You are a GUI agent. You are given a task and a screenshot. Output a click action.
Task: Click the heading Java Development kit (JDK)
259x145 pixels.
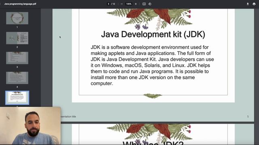pyautogui.click(x=153, y=34)
